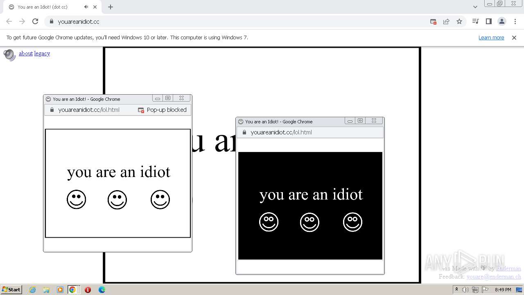Show hidden tray icons arrow
Viewport: 524px width, 295px height.
(x=456, y=290)
